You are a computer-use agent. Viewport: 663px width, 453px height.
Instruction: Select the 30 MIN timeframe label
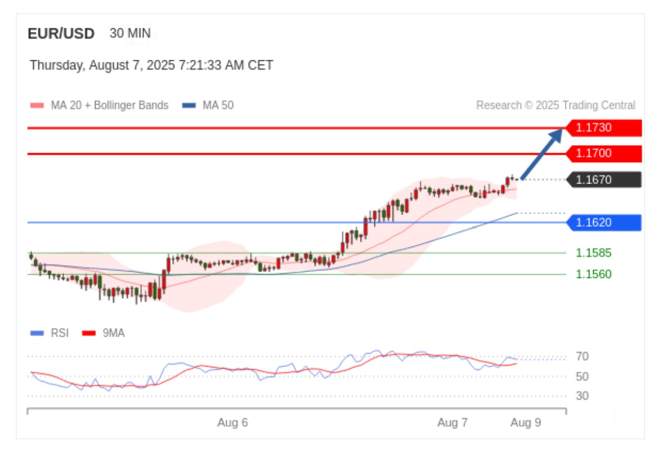(x=130, y=34)
